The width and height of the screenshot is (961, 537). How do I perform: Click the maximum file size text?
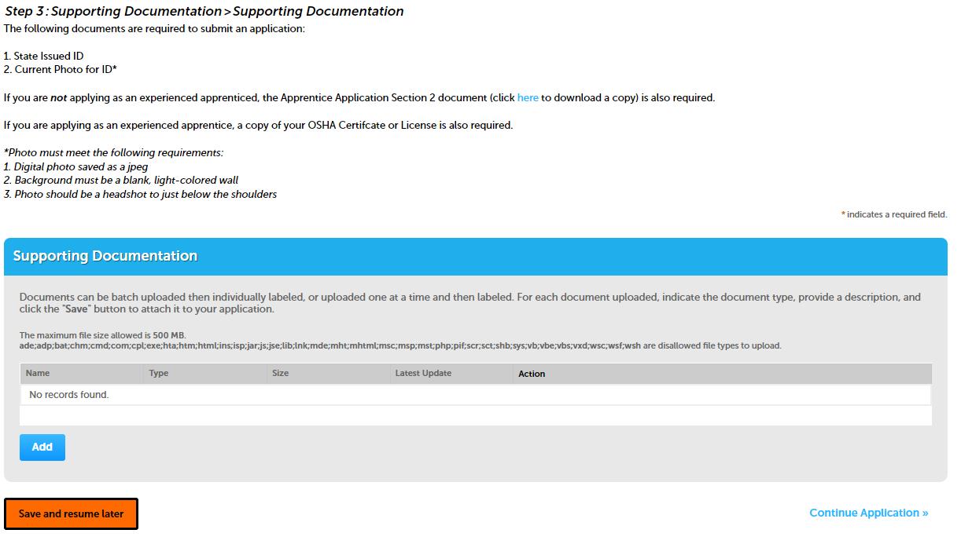(x=102, y=335)
